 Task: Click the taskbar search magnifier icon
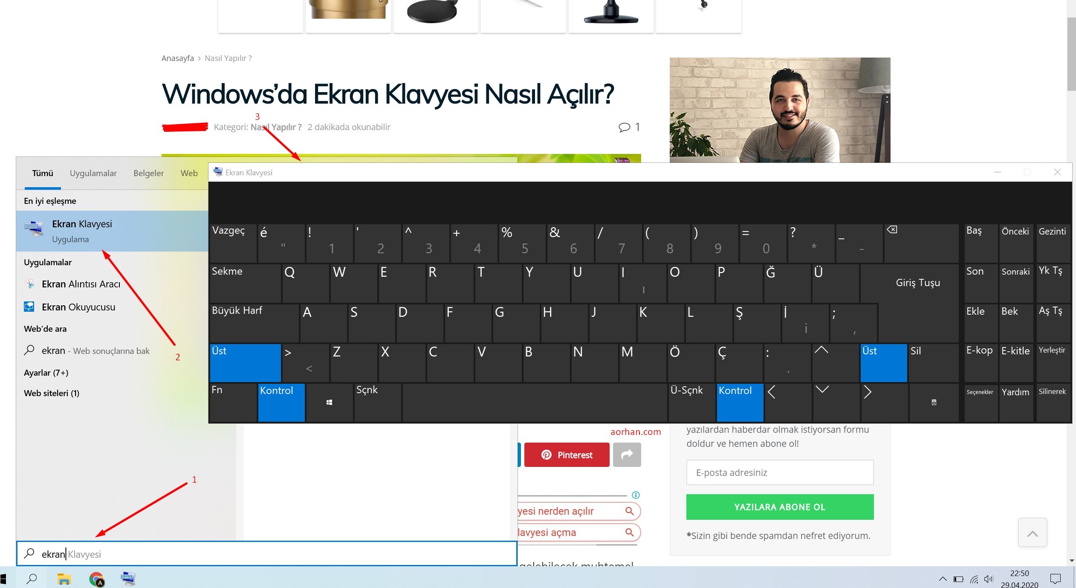(32, 579)
